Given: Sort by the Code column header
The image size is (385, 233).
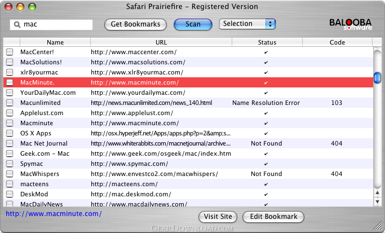Looking at the screenshot, I should pyautogui.click(x=337, y=42).
